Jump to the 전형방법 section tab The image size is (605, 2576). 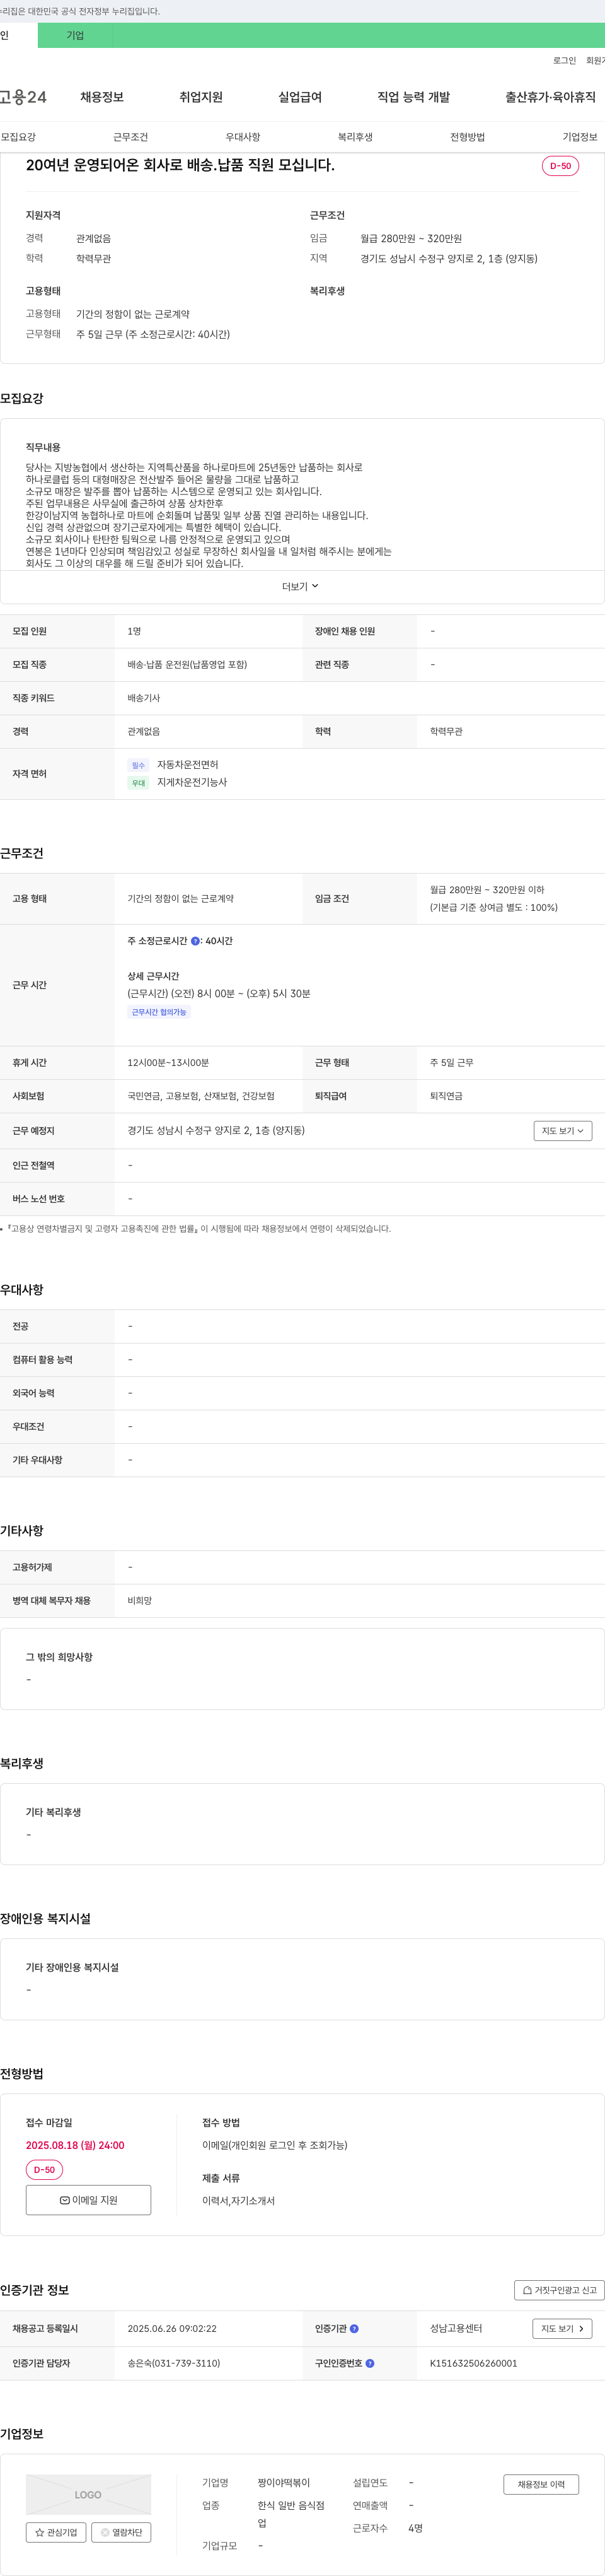coord(467,137)
